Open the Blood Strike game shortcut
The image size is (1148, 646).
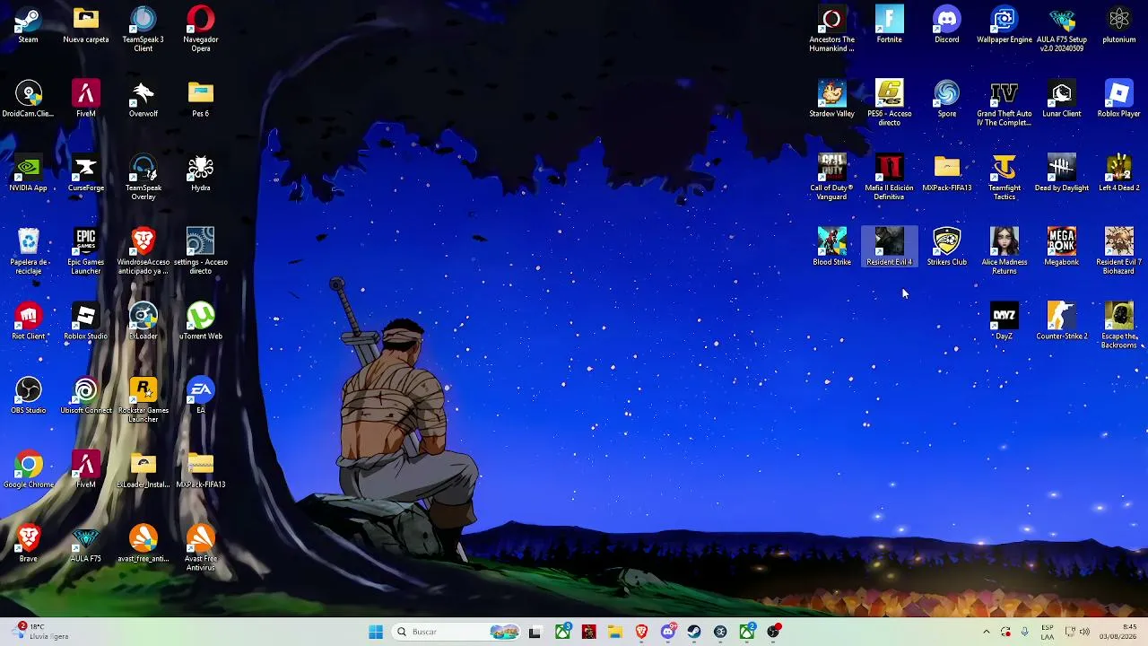coord(832,248)
